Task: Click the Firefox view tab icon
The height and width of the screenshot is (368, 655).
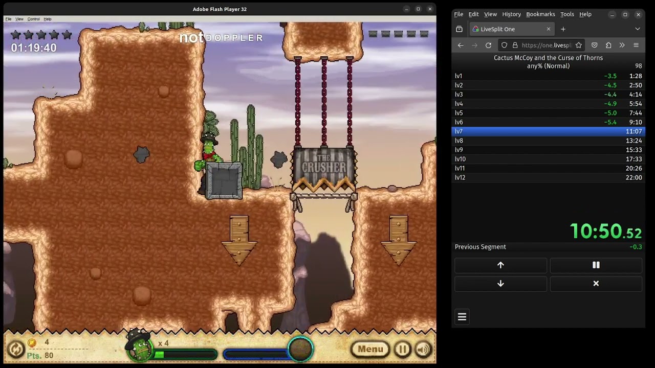Action: pos(459,29)
